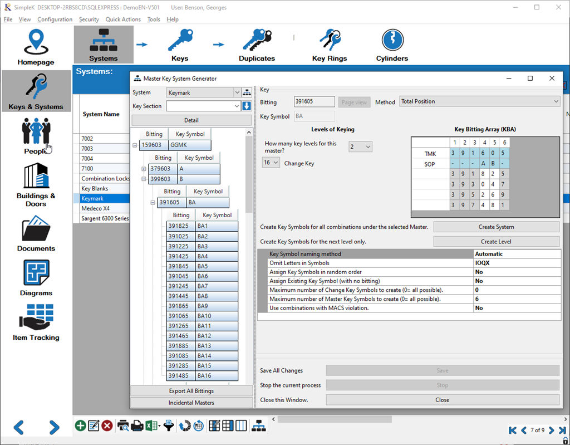Click Export All Bittings
This screenshot has height=445, width=570.
pos(191,390)
